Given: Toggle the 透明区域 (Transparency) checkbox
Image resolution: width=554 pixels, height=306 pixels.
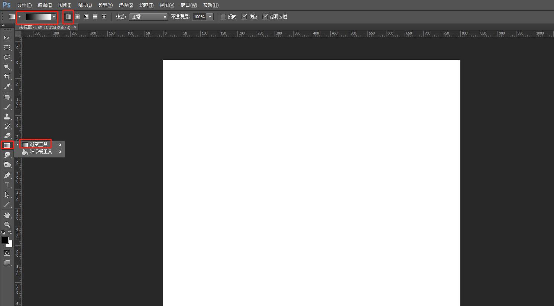Looking at the screenshot, I should click(x=265, y=17).
